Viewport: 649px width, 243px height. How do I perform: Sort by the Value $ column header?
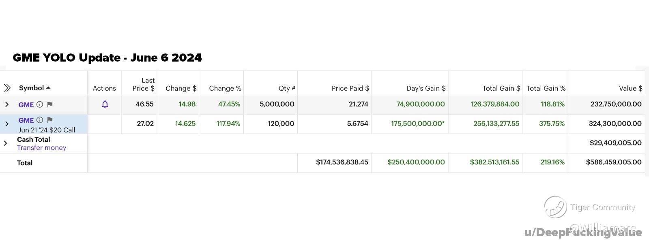tap(630, 88)
